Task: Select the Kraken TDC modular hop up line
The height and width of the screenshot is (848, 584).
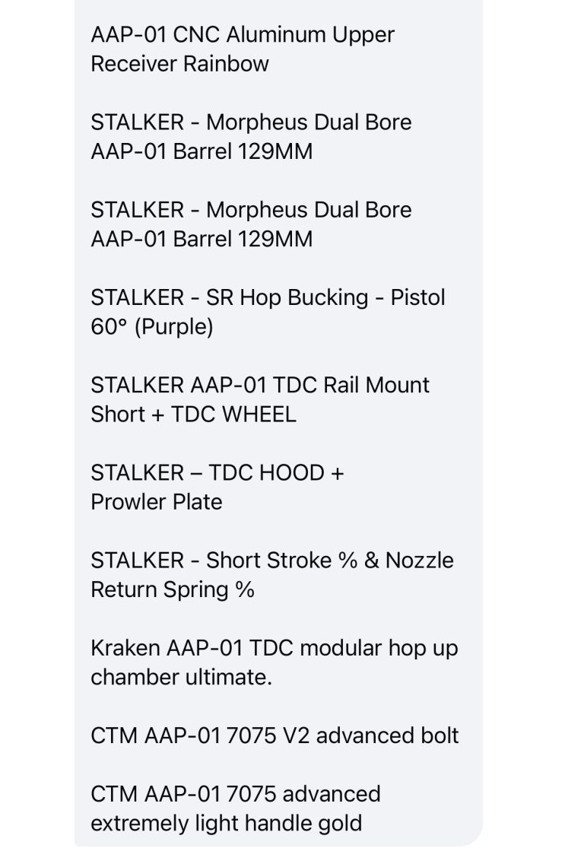Action: [x=275, y=649]
